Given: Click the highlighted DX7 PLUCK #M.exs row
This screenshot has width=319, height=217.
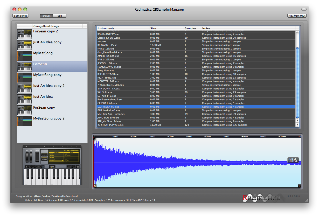Looking at the screenshot, I should pos(196,107).
